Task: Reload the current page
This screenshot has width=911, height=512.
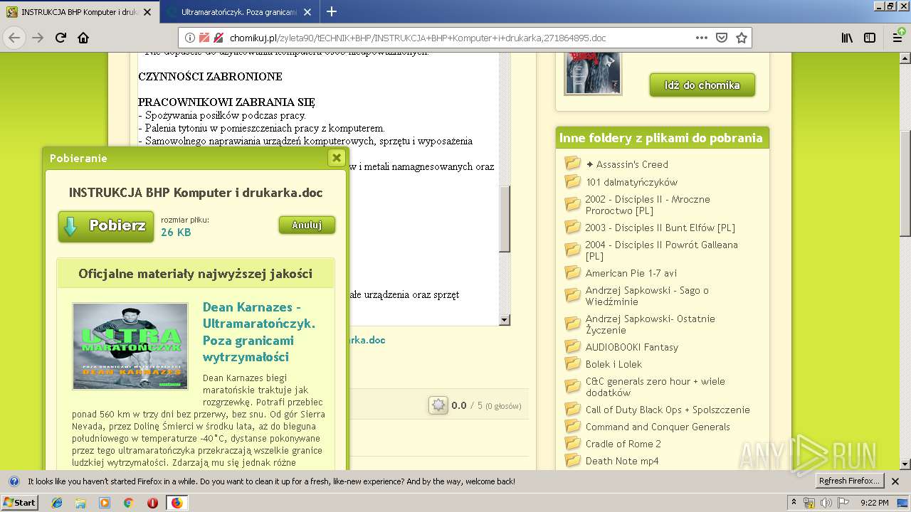Action: (60, 38)
